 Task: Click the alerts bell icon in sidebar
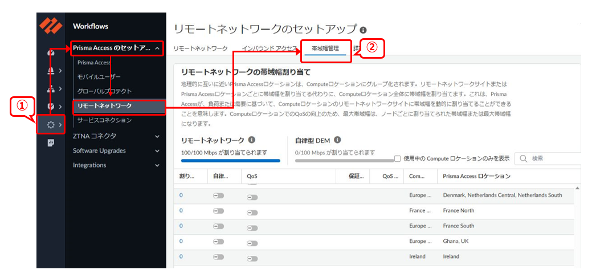[x=51, y=71]
